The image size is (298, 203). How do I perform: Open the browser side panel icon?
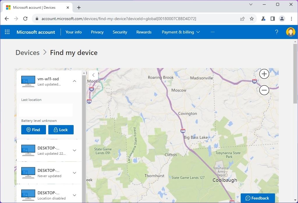tap(272, 18)
